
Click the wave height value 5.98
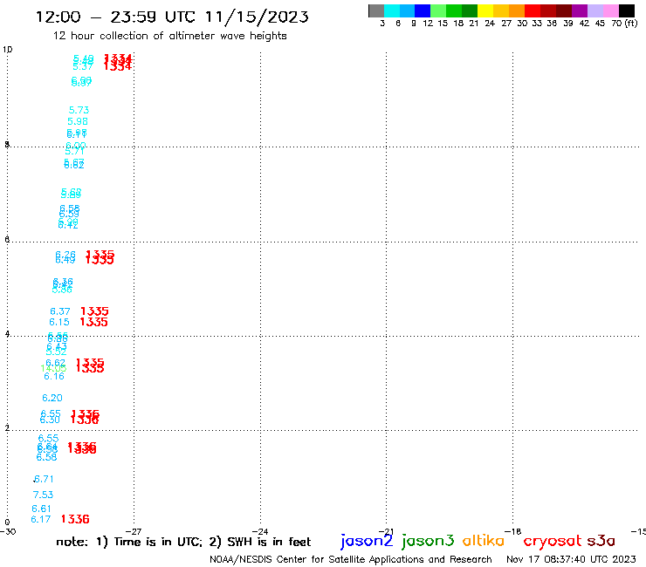click(x=78, y=121)
